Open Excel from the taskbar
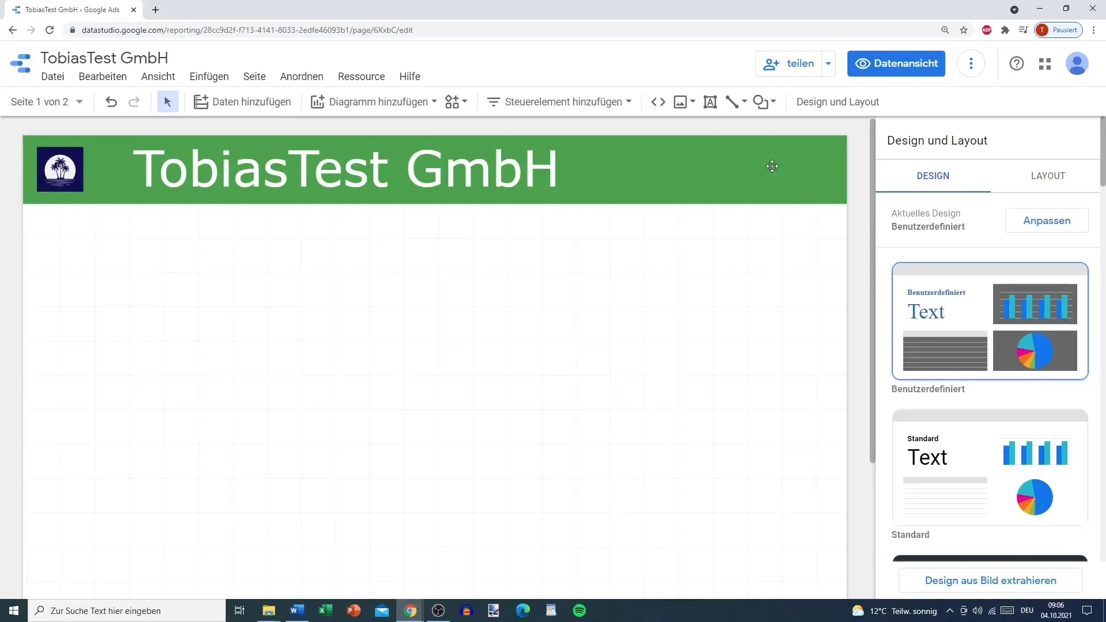Viewport: 1106px width, 622px height. tap(325, 610)
